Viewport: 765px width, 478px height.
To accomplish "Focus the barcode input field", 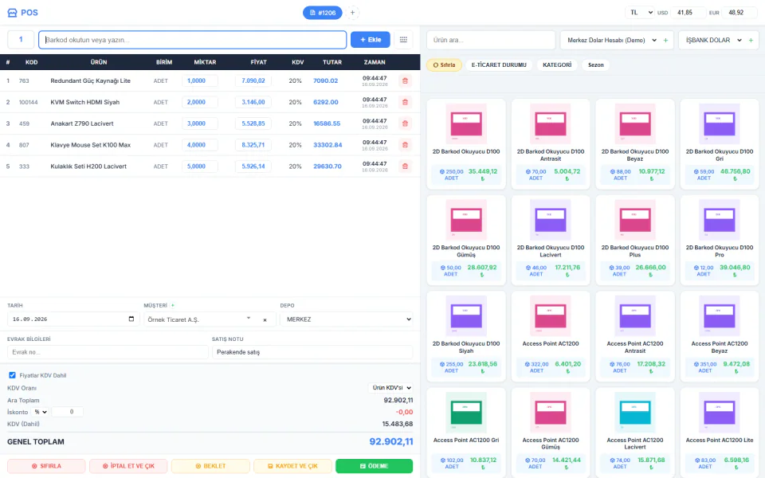I will [x=193, y=40].
